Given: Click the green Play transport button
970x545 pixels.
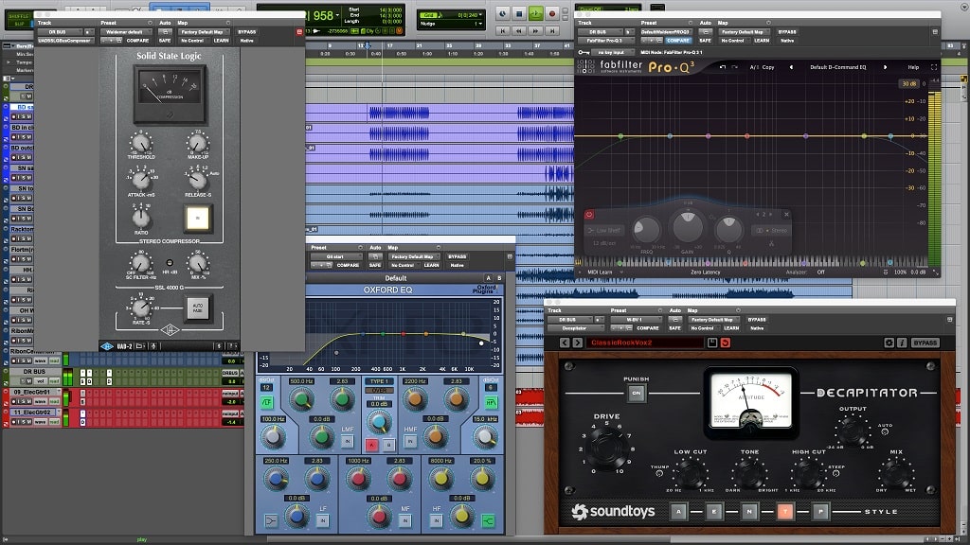Looking at the screenshot, I should pos(535,13).
